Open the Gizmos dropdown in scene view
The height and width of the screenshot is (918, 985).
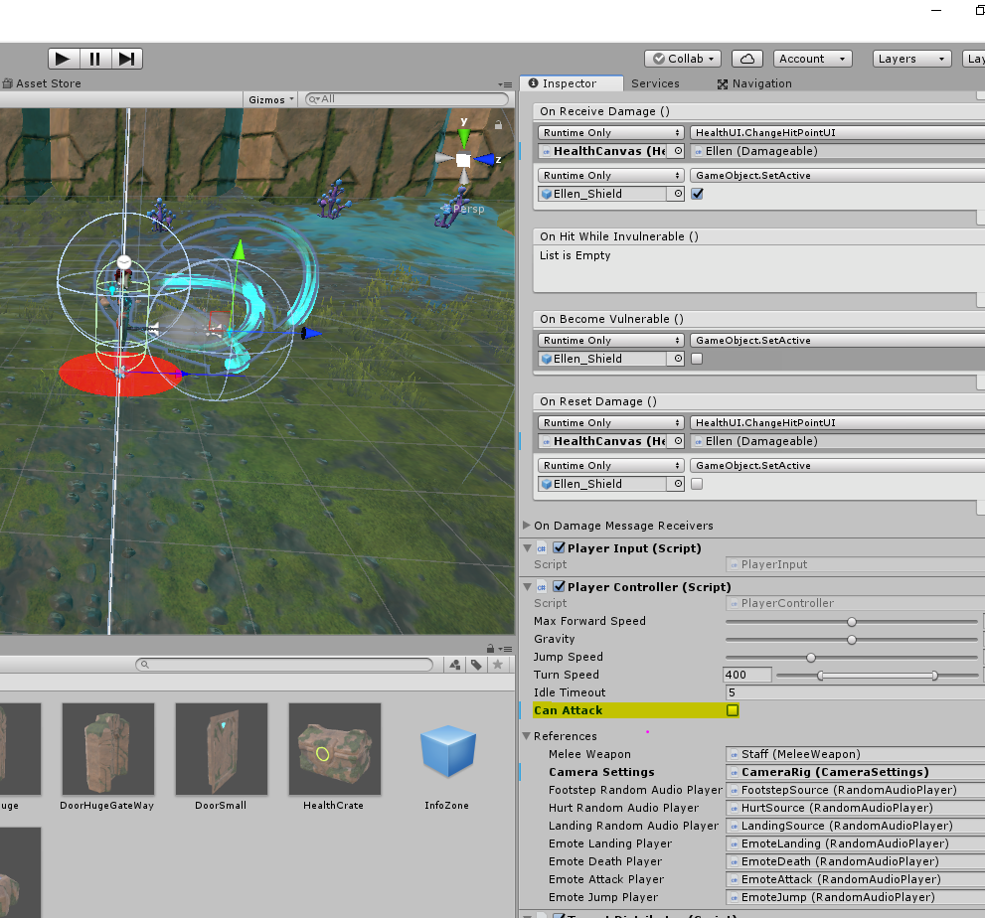(270, 99)
